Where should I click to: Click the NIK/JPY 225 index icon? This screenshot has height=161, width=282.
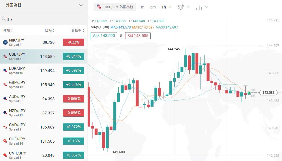tap(5, 42)
